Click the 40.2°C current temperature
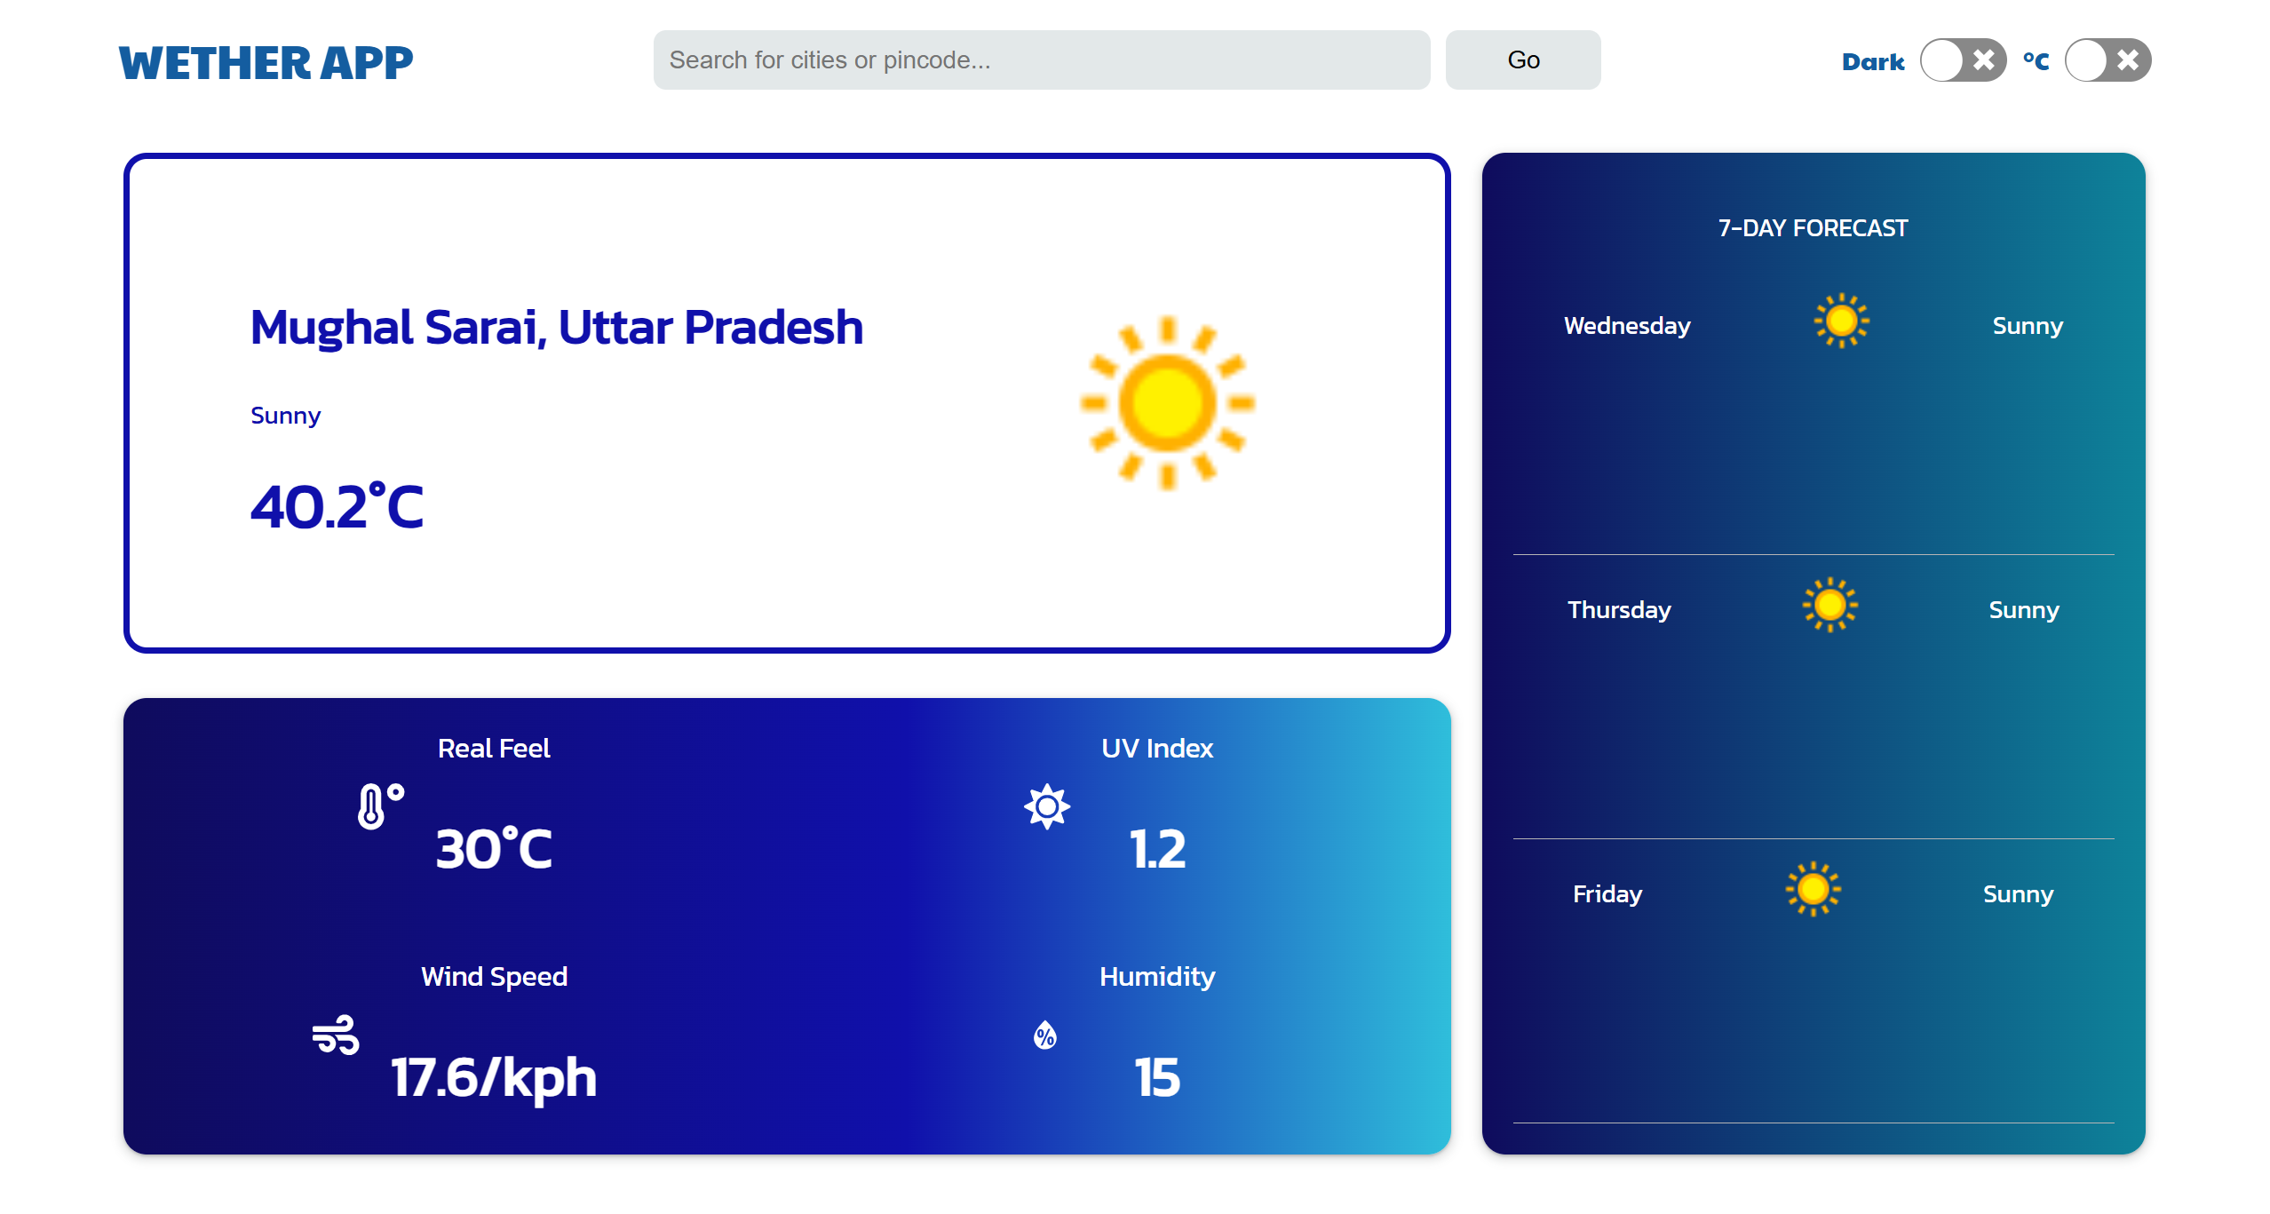This screenshot has height=1214, width=2270. (x=337, y=507)
